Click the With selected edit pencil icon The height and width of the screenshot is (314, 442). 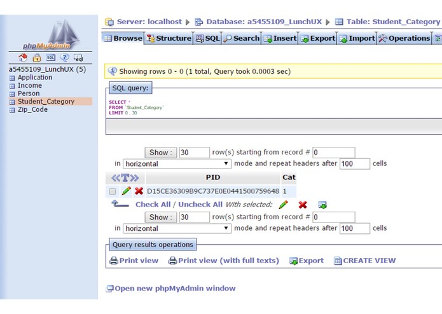(x=283, y=205)
